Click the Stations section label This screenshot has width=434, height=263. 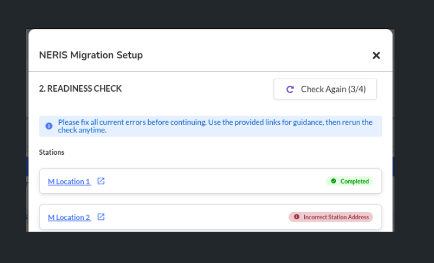(51, 152)
